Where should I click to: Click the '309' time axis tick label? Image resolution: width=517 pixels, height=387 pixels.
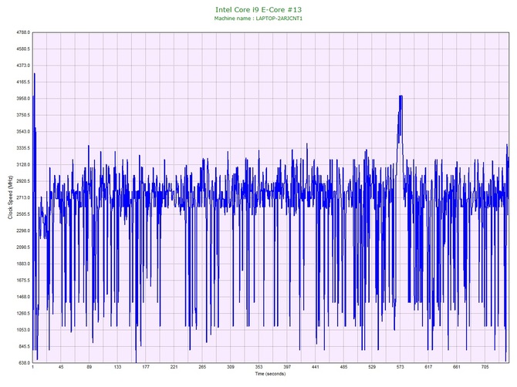pyautogui.click(x=231, y=367)
